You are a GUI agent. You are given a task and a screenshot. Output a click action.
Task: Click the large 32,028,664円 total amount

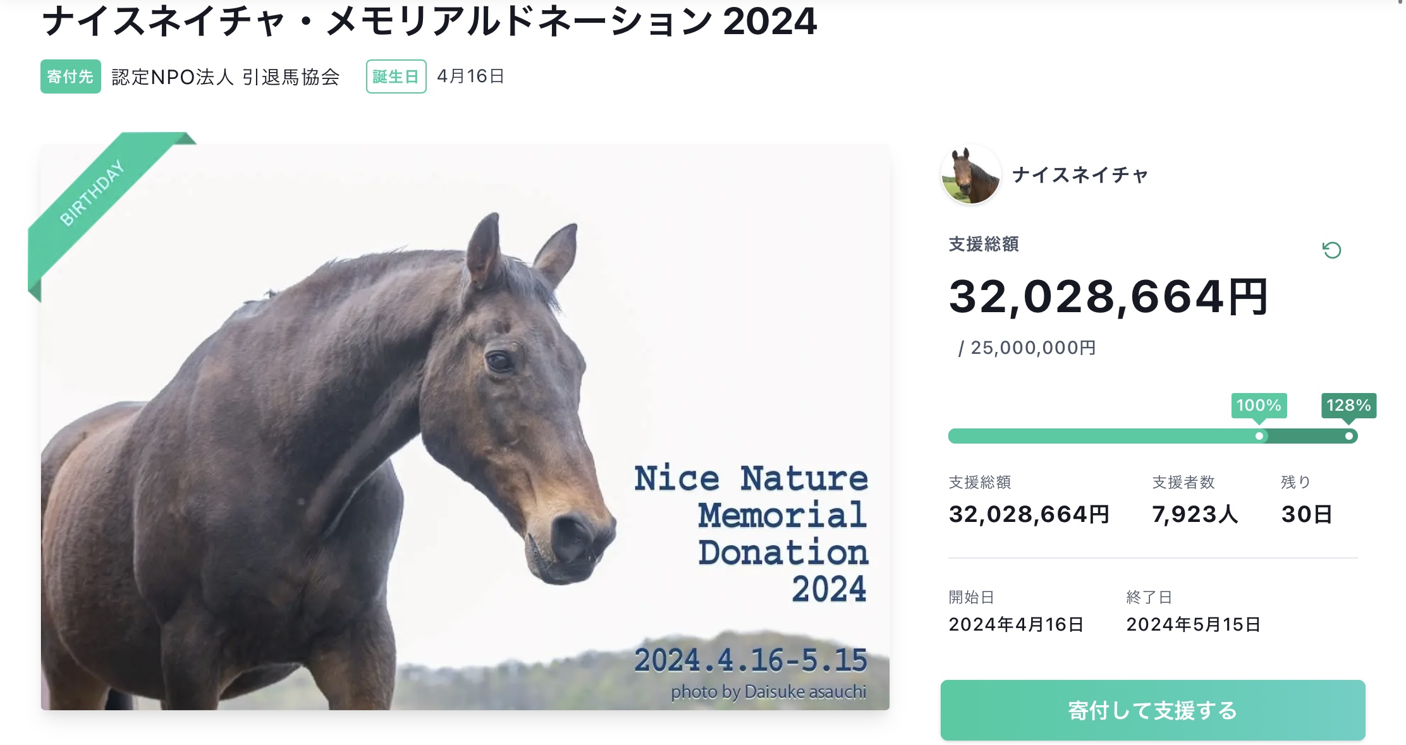click(x=1108, y=296)
